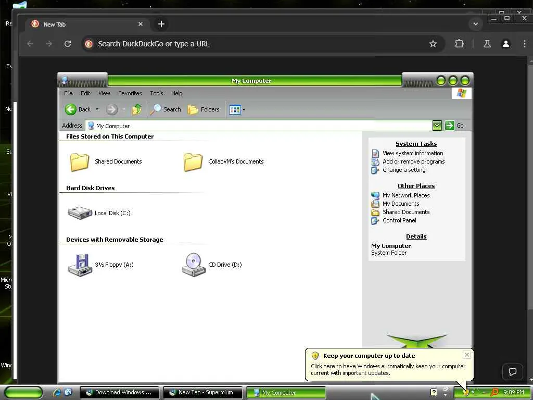Open Local Disk (C:) drive icon
The height and width of the screenshot is (400, 533).
tap(80, 213)
